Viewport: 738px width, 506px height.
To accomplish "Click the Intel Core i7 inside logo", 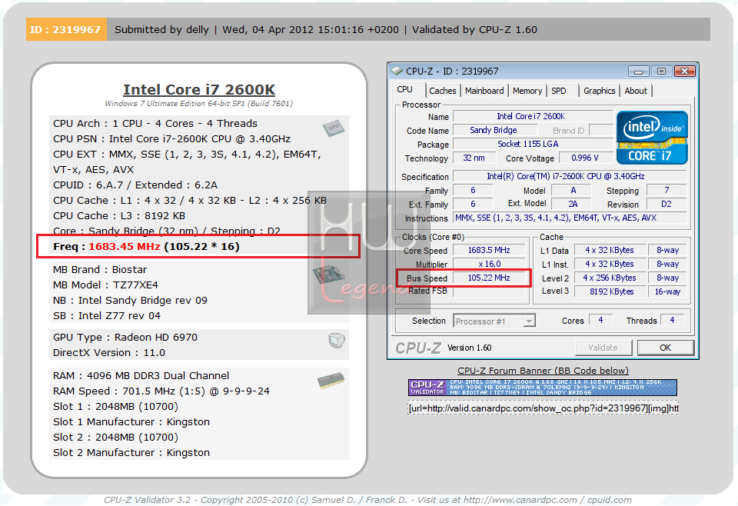I will click(x=652, y=138).
